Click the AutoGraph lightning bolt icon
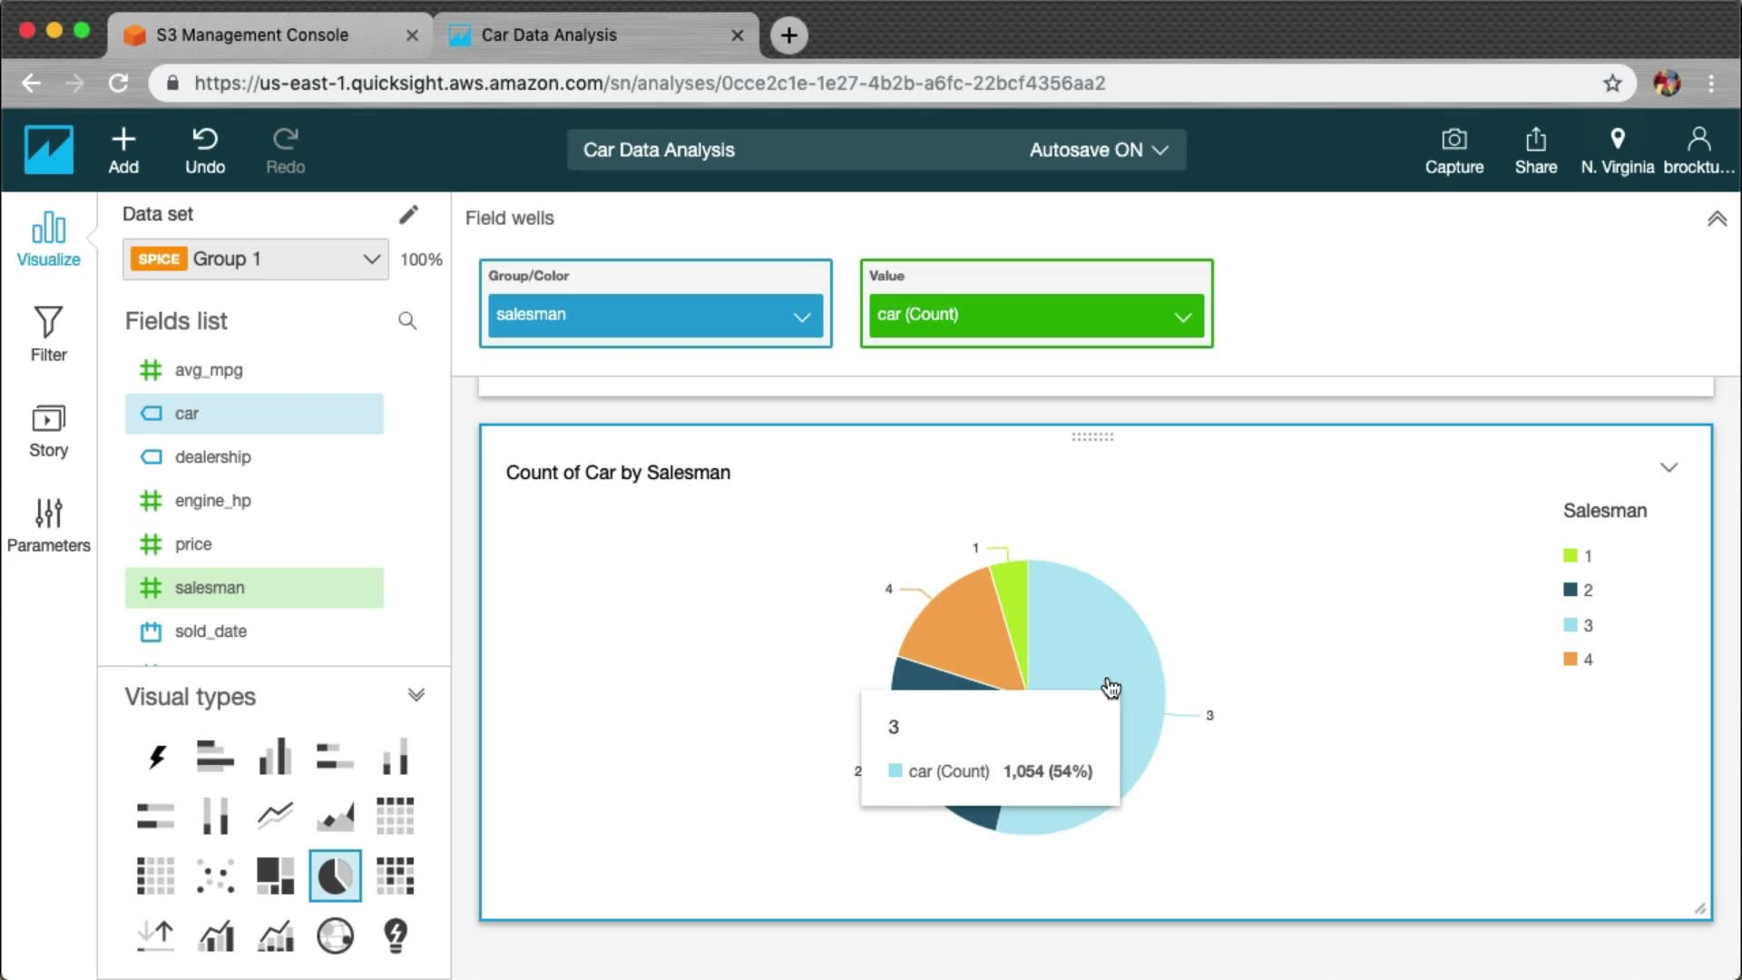Viewport: 1742px width, 980px height. (x=156, y=756)
